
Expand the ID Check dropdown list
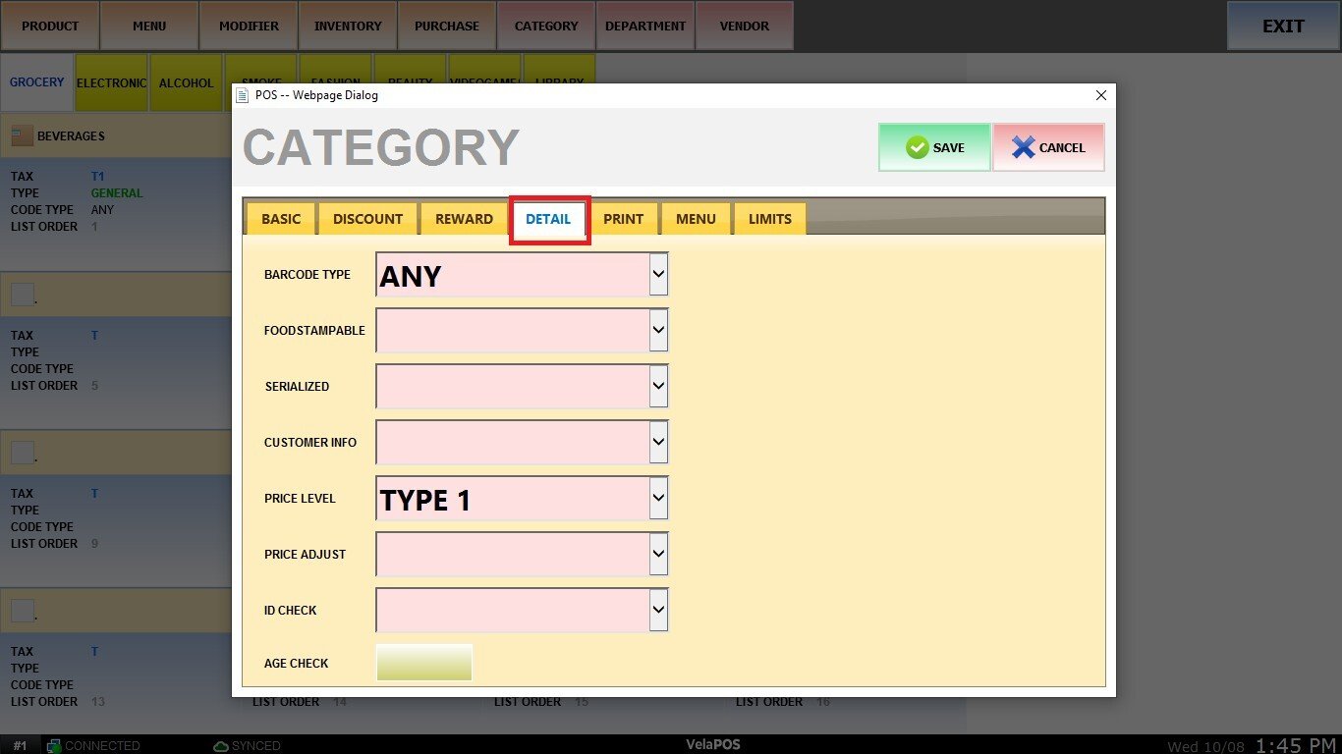658,611
